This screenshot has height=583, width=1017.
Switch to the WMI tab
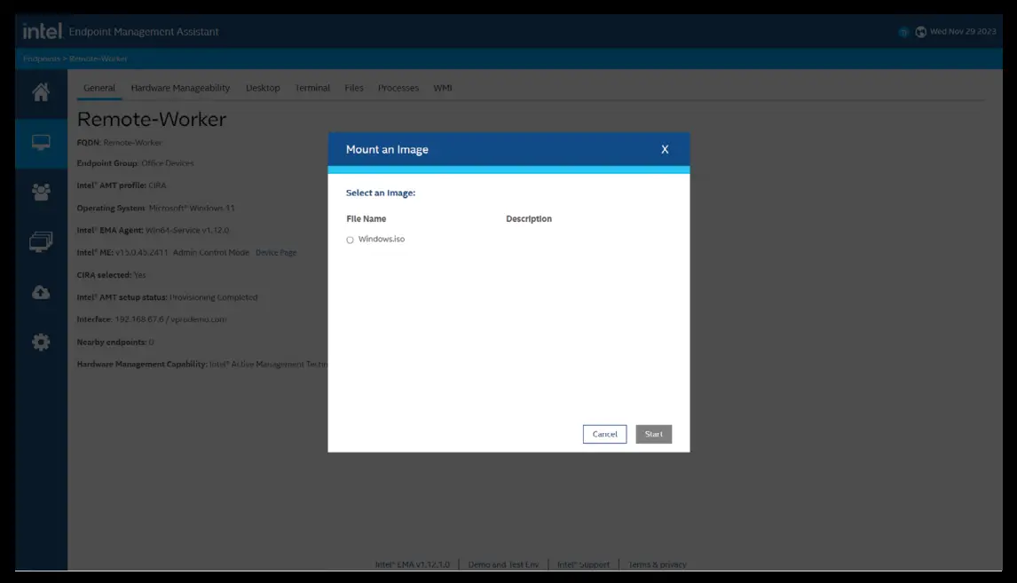click(442, 88)
